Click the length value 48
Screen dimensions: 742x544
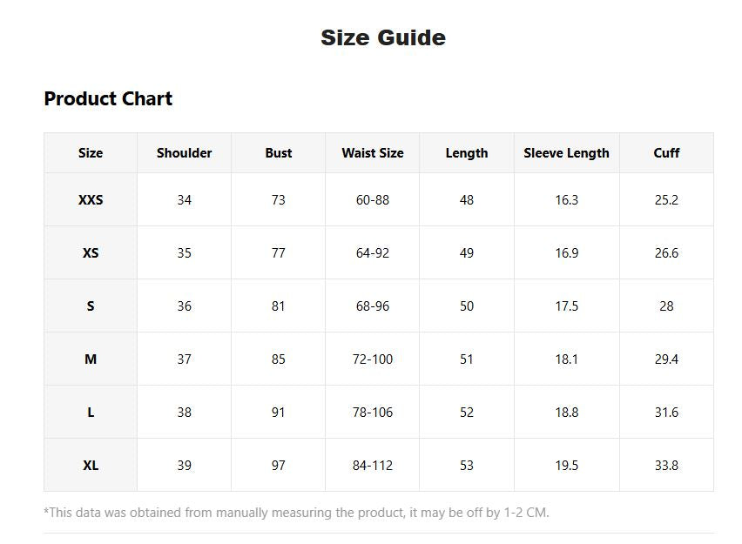(467, 199)
